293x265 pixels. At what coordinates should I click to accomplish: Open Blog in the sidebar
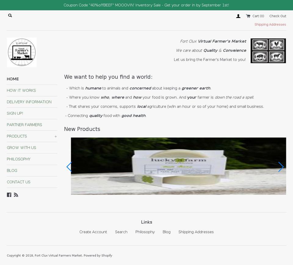point(12,170)
